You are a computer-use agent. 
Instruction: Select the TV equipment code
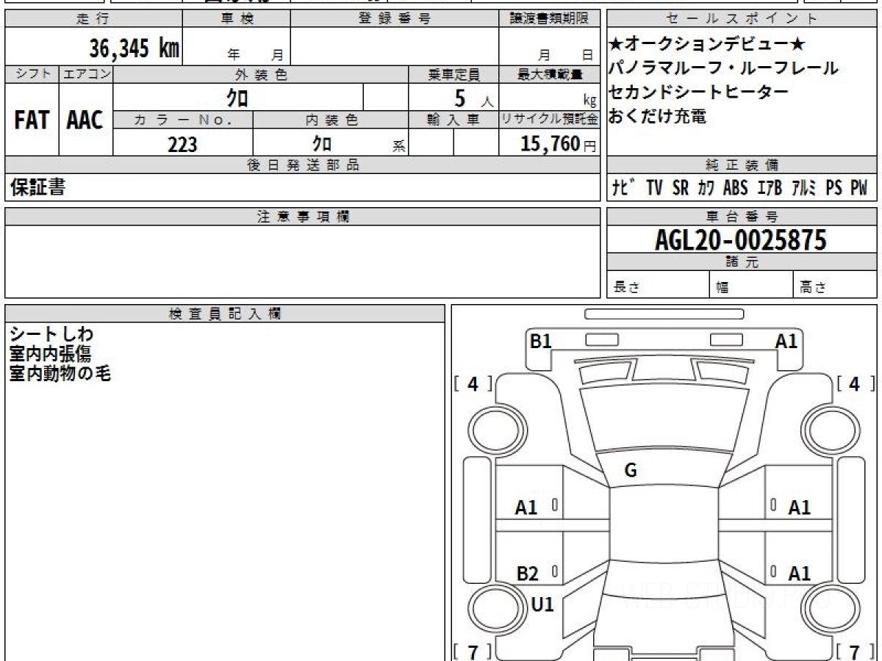coord(654,188)
